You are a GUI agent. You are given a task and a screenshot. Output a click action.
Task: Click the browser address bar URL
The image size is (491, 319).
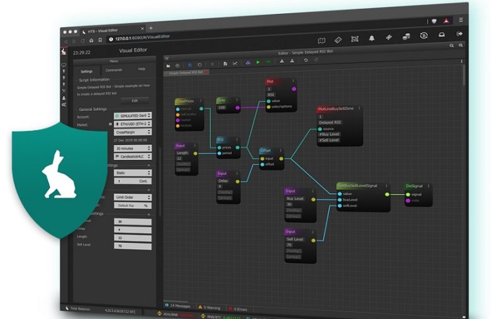pos(142,38)
